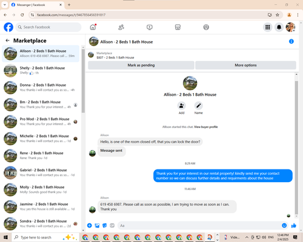Open the emoji picker in message box

284,226
